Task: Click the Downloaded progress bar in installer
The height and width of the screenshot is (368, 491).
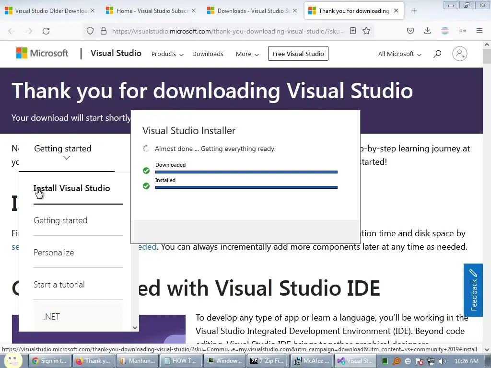Action: tap(246, 172)
